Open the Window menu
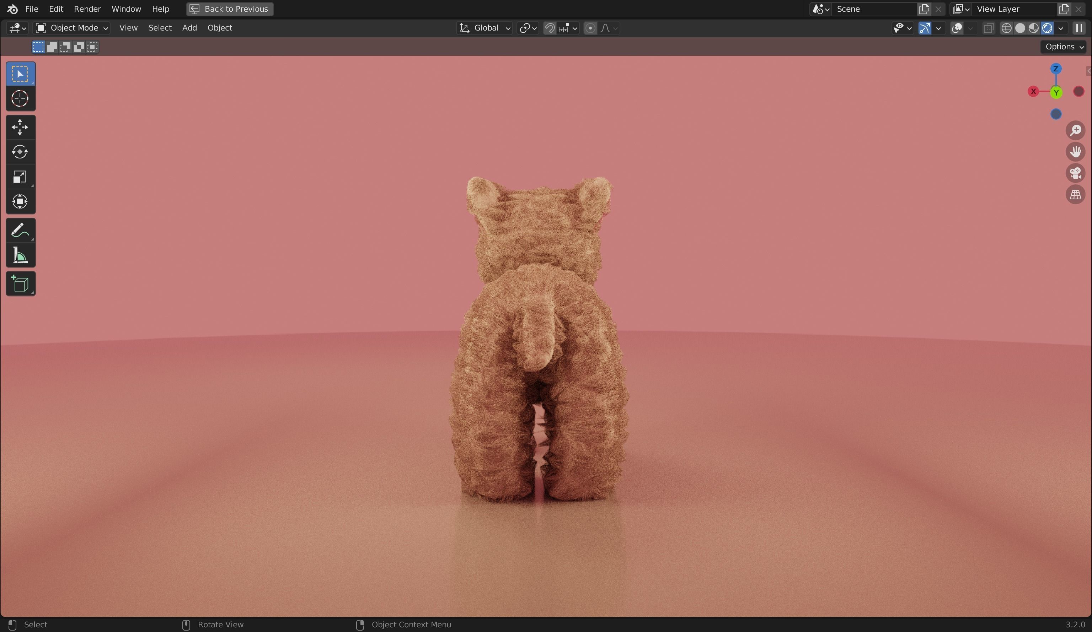Viewport: 1092px width, 632px height. click(x=126, y=9)
